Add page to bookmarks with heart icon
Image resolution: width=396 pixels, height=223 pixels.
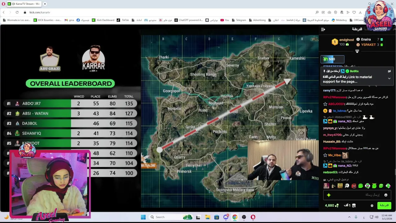354,12
